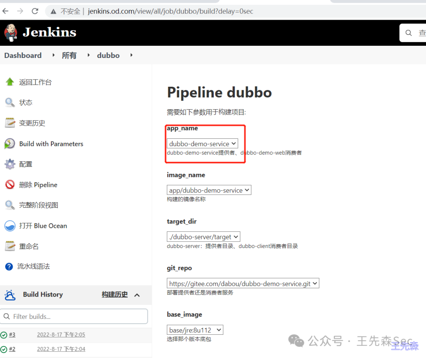Click the 构建的镜像名称 description text
This screenshot has width=426, height=358.
coord(186,199)
